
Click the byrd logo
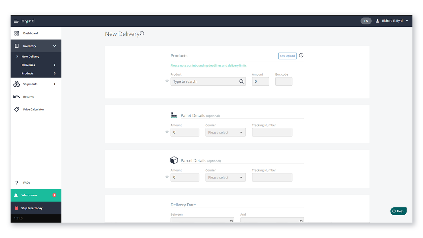point(28,21)
